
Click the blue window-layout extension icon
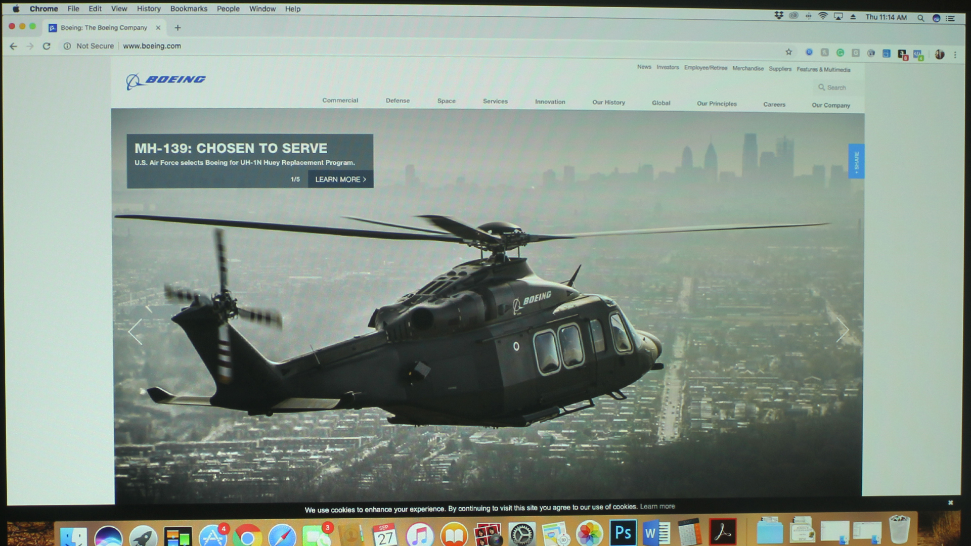pyautogui.click(x=887, y=54)
